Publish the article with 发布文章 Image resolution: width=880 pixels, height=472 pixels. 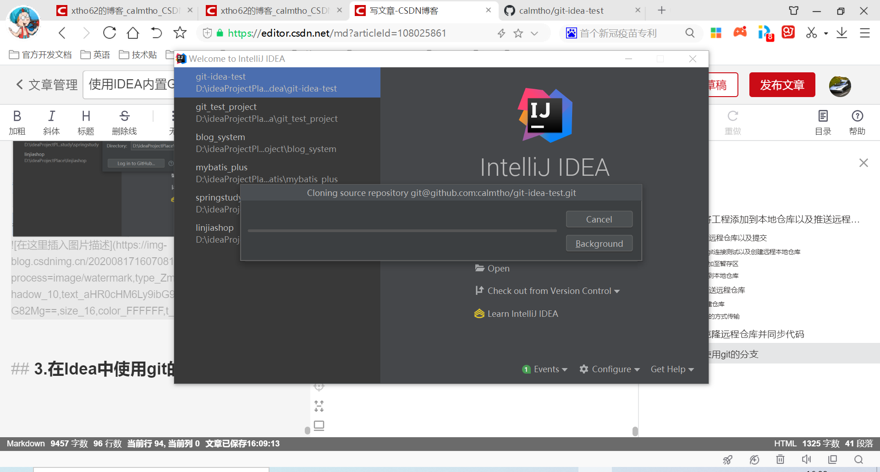coord(782,85)
